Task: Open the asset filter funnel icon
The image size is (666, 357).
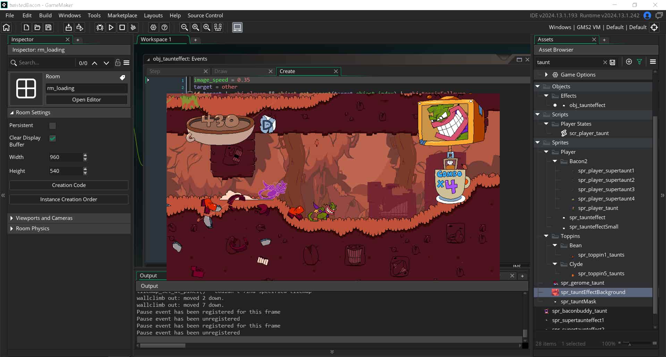Action: coord(639,62)
